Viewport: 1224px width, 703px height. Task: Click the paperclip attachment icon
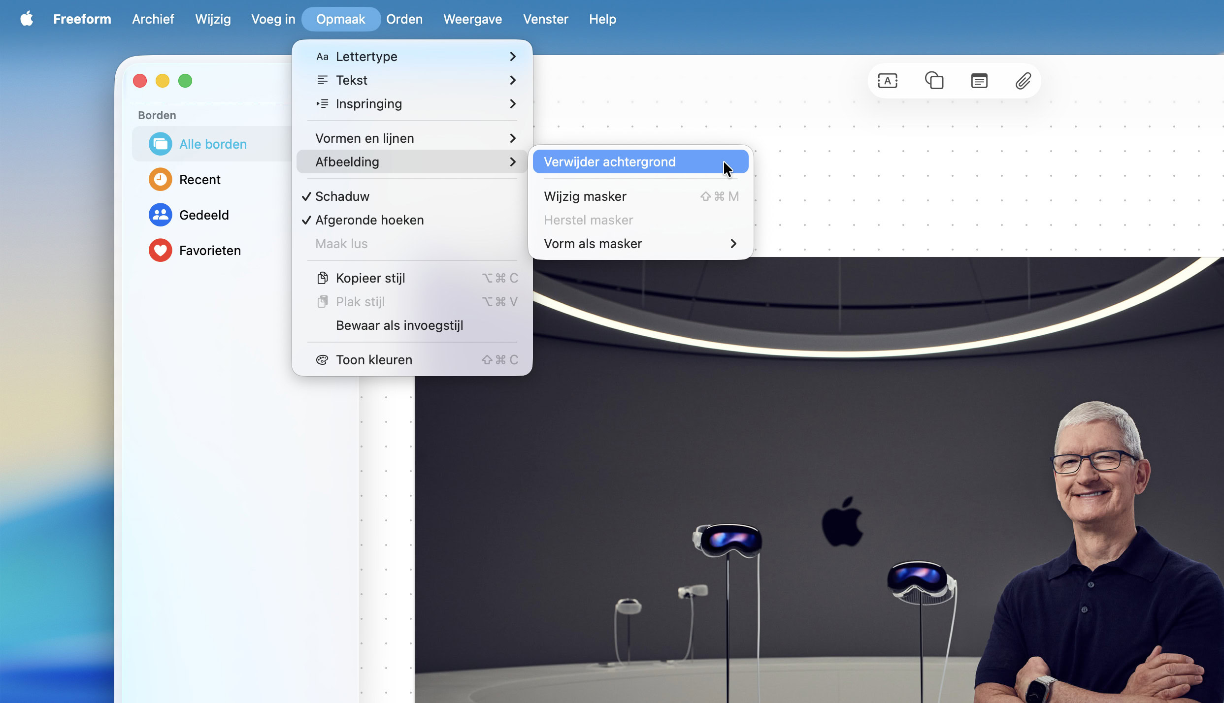[1023, 81]
